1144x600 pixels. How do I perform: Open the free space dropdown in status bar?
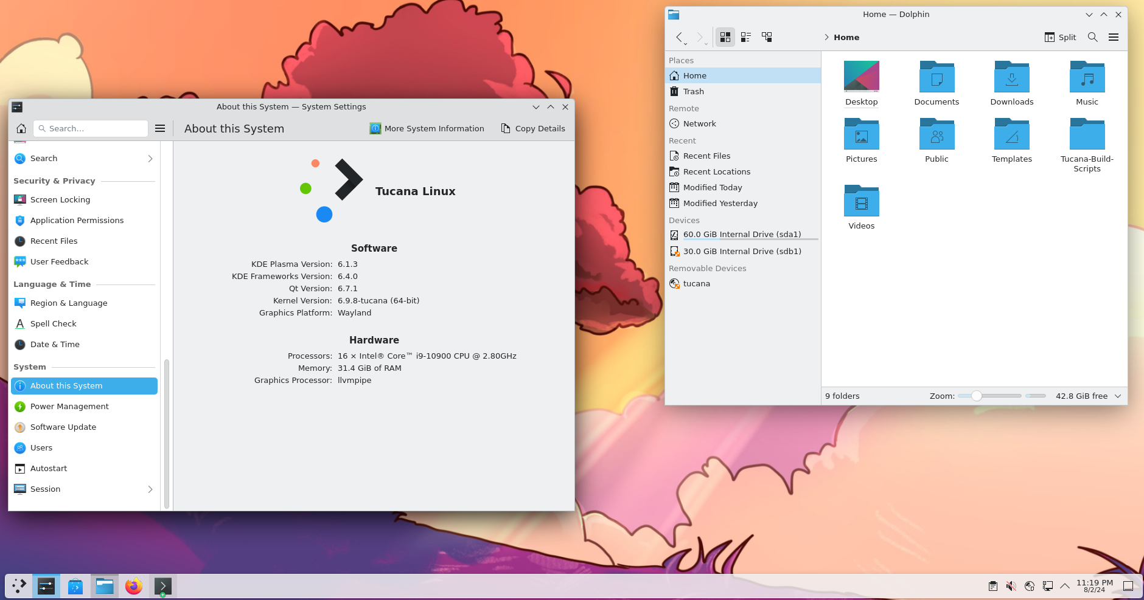click(1118, 396)
